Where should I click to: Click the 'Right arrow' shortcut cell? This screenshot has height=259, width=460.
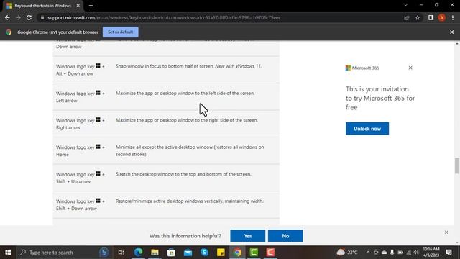[80, 124]
